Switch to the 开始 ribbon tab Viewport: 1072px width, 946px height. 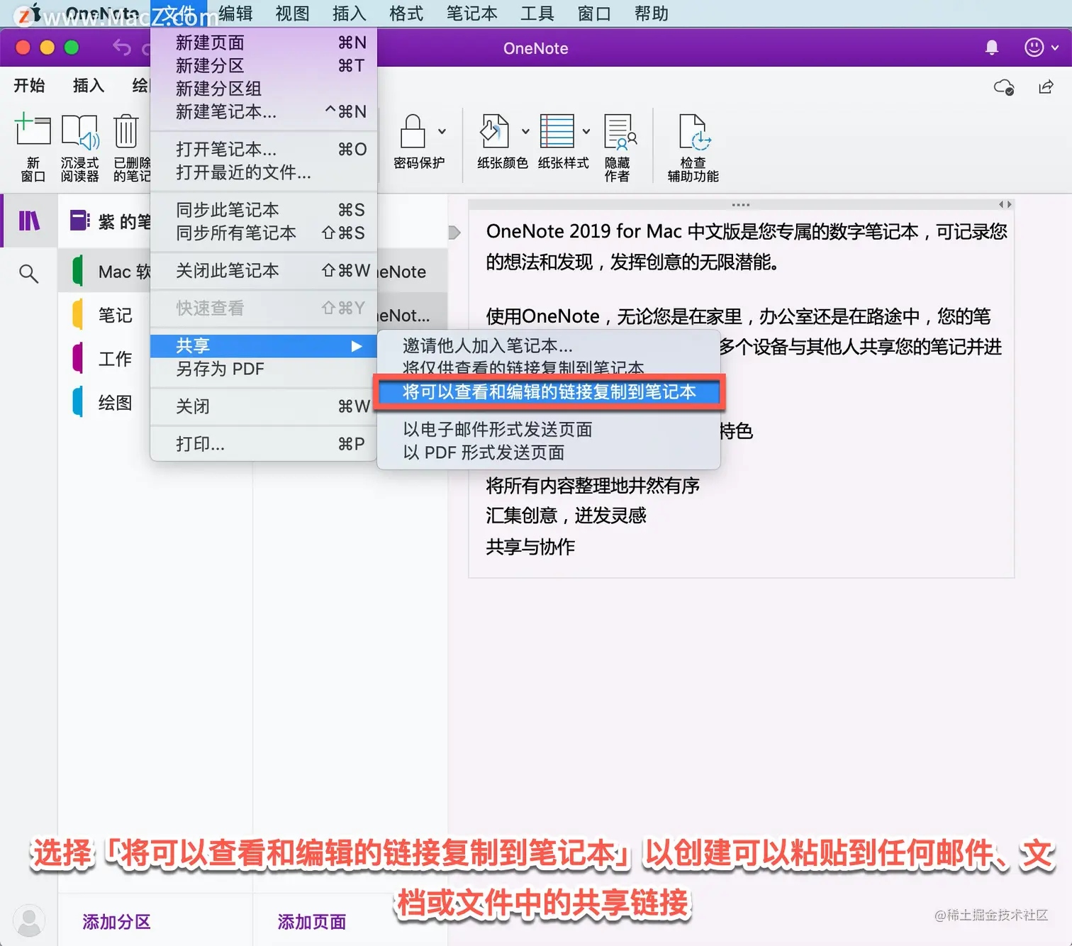click(x=29, y=85)
